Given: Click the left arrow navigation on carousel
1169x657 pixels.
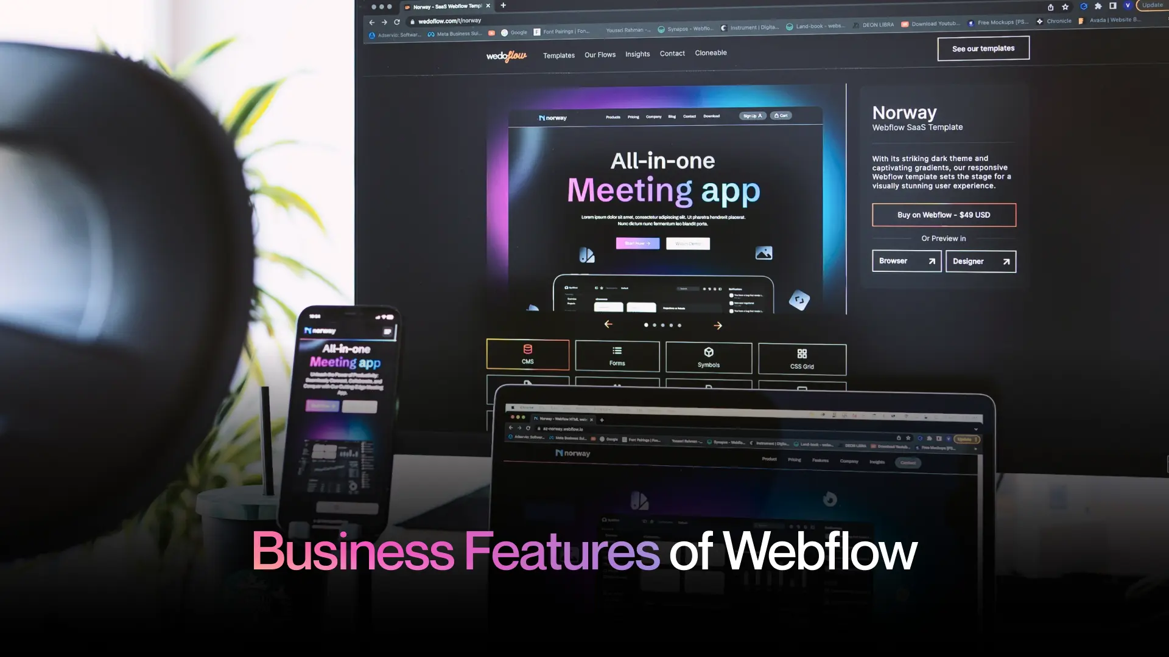Looking at the screenshot, I should pyautogui.click(x=608, y=325).
